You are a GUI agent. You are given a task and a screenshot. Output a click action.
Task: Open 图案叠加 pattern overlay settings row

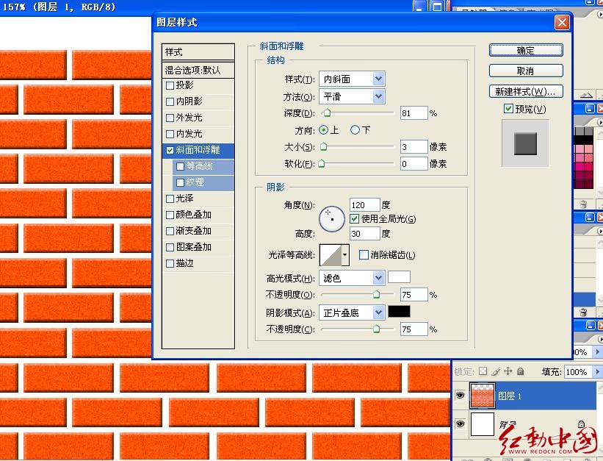[198, 247]
